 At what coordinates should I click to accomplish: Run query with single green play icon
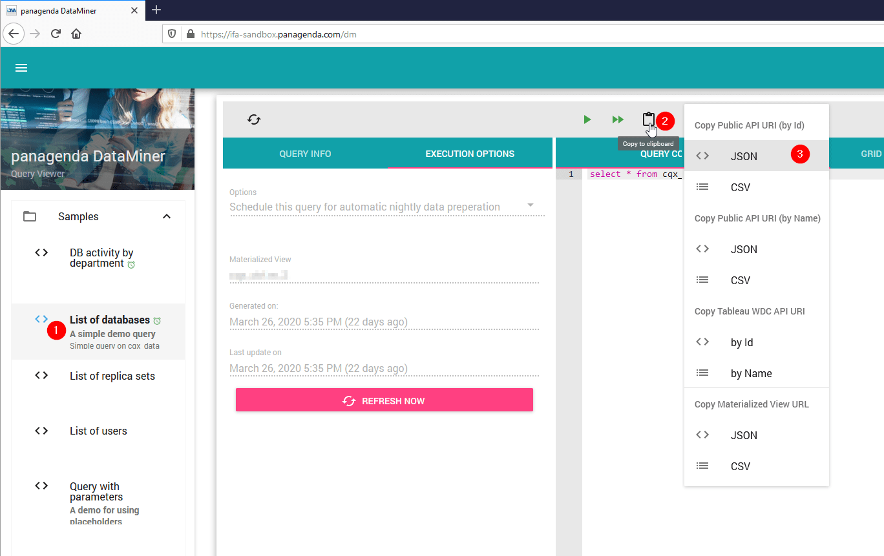tap(587, 119)
